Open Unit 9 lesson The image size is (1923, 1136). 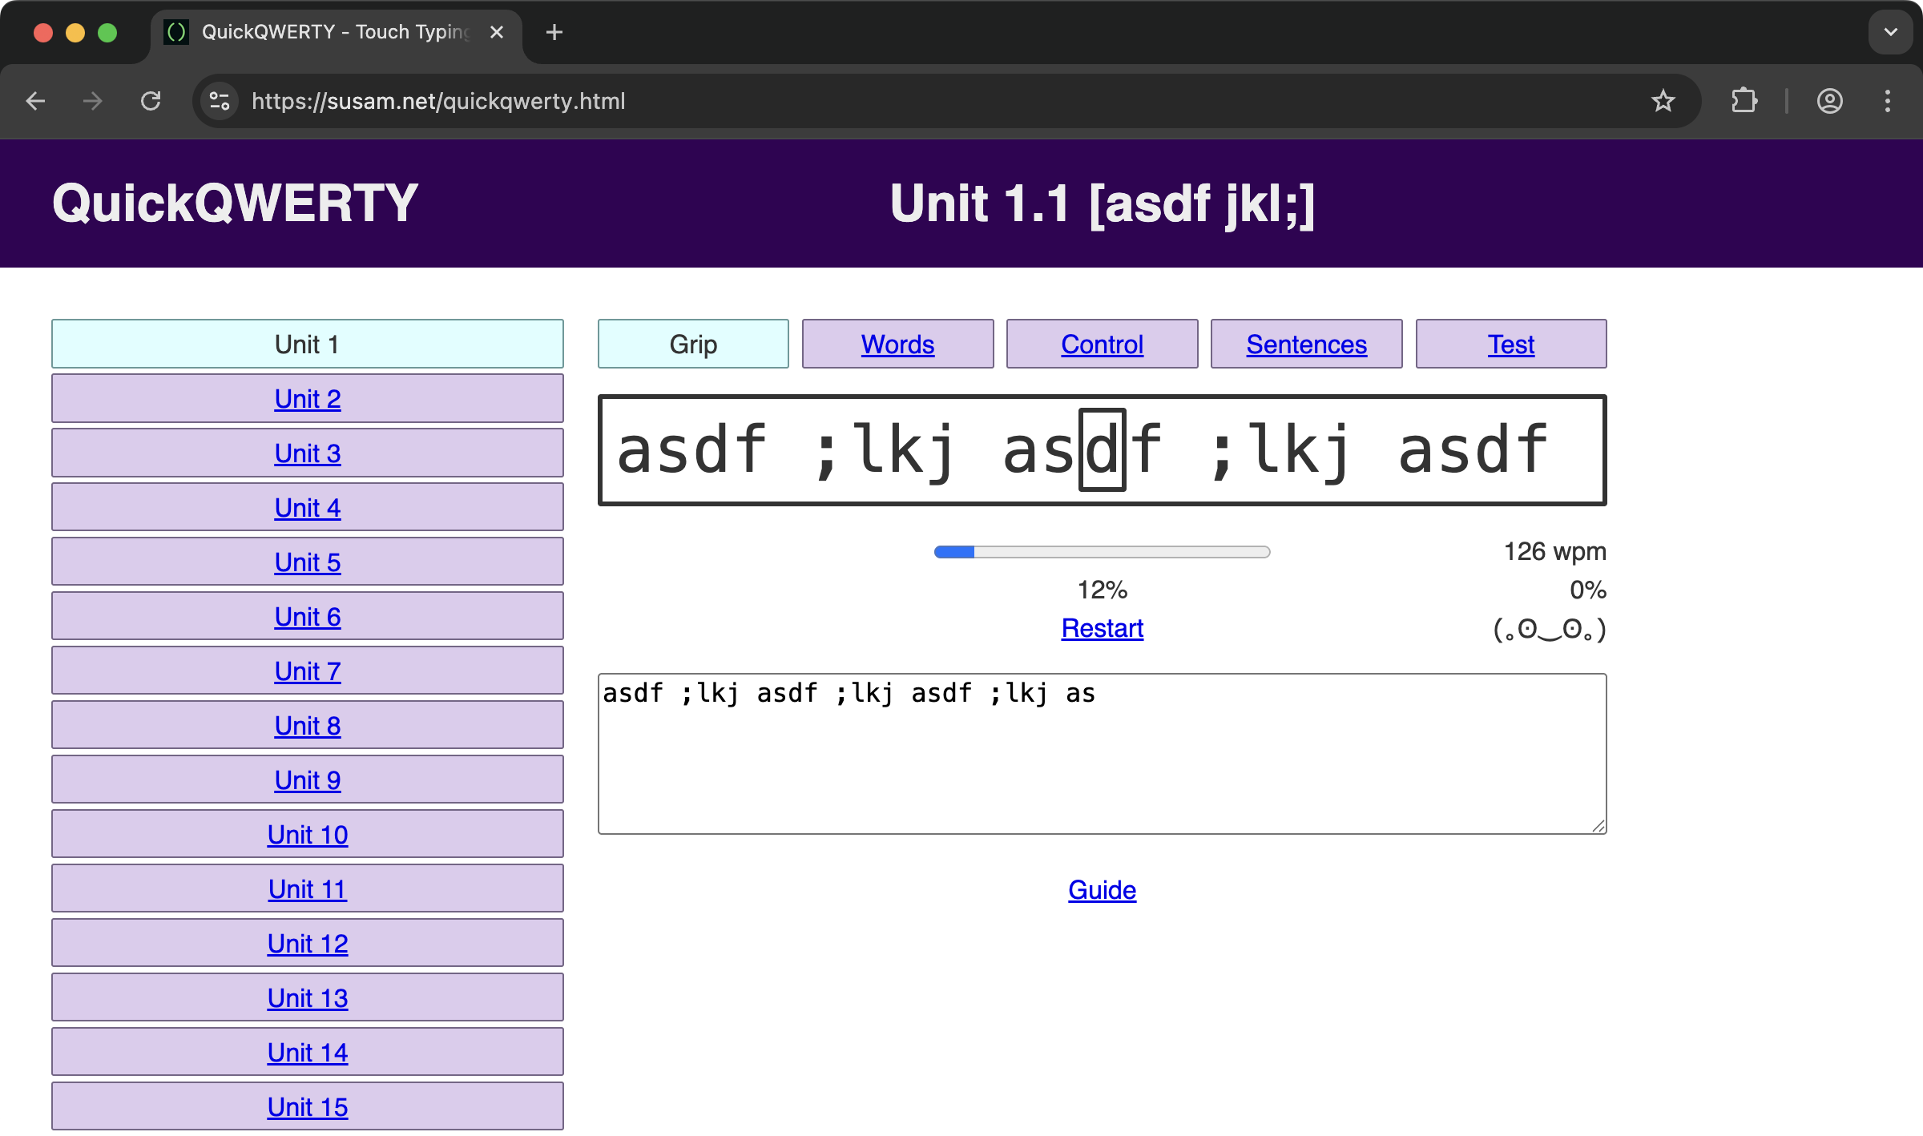[308, 780]
